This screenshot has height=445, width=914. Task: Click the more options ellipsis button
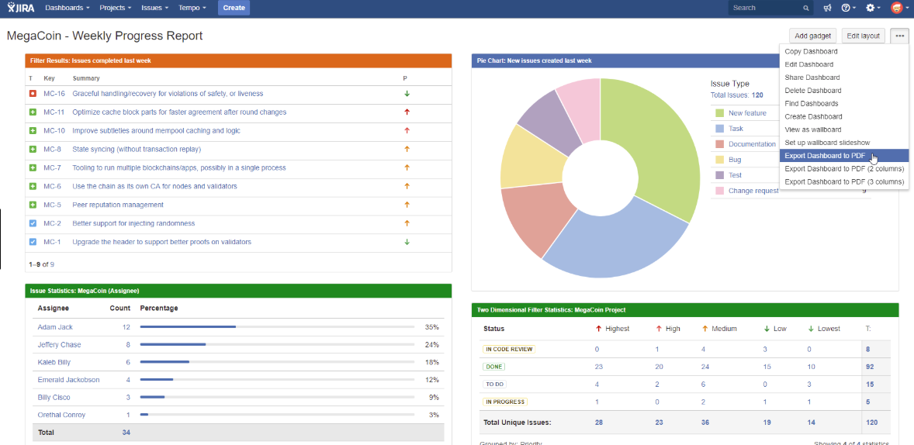pos(899,36)
